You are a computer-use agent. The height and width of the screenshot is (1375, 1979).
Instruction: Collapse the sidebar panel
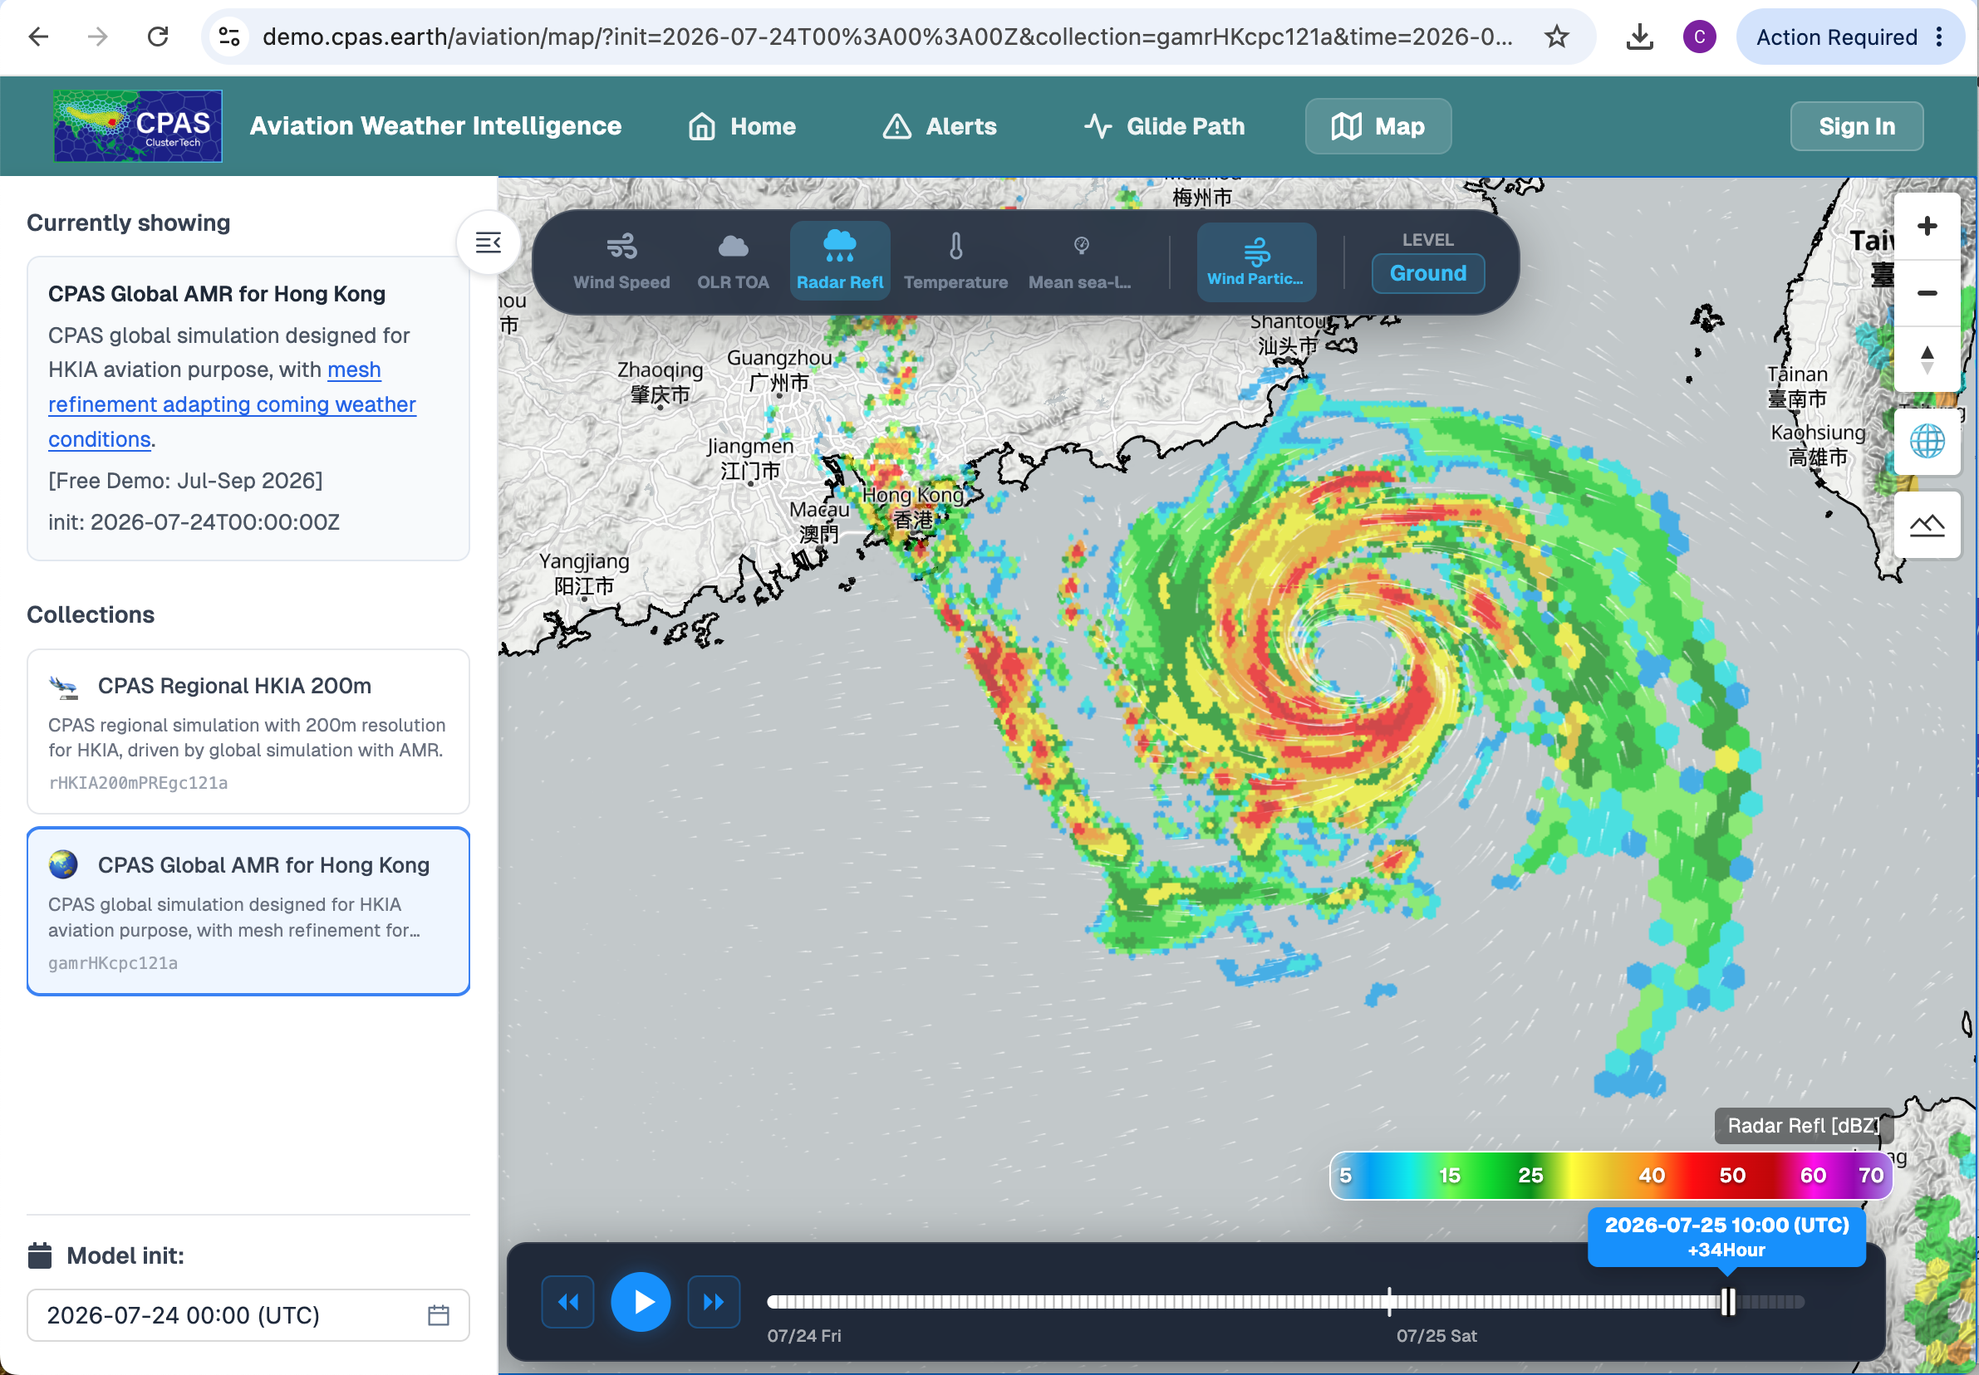(x=488, y=243)
